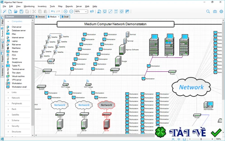The height and width of the screenshot is (141, 225).
Task: Open the Tools menu
Action: (x=52, y=6)
